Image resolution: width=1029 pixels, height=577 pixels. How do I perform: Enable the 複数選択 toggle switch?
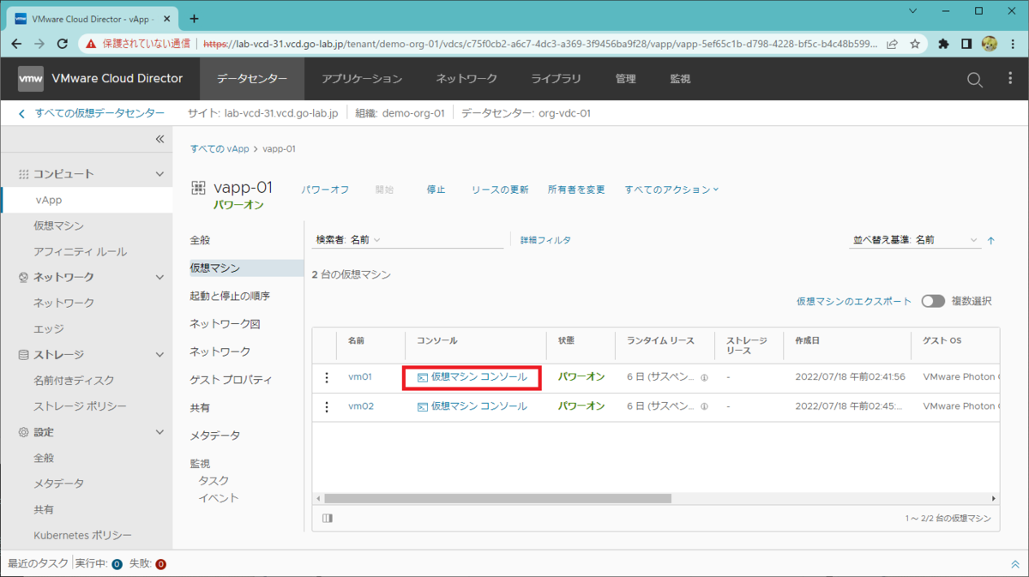click(933, 301)
